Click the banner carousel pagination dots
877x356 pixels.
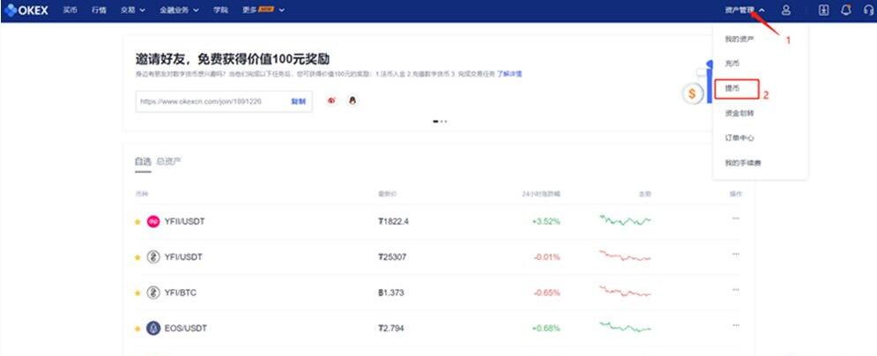click(440, 122)
